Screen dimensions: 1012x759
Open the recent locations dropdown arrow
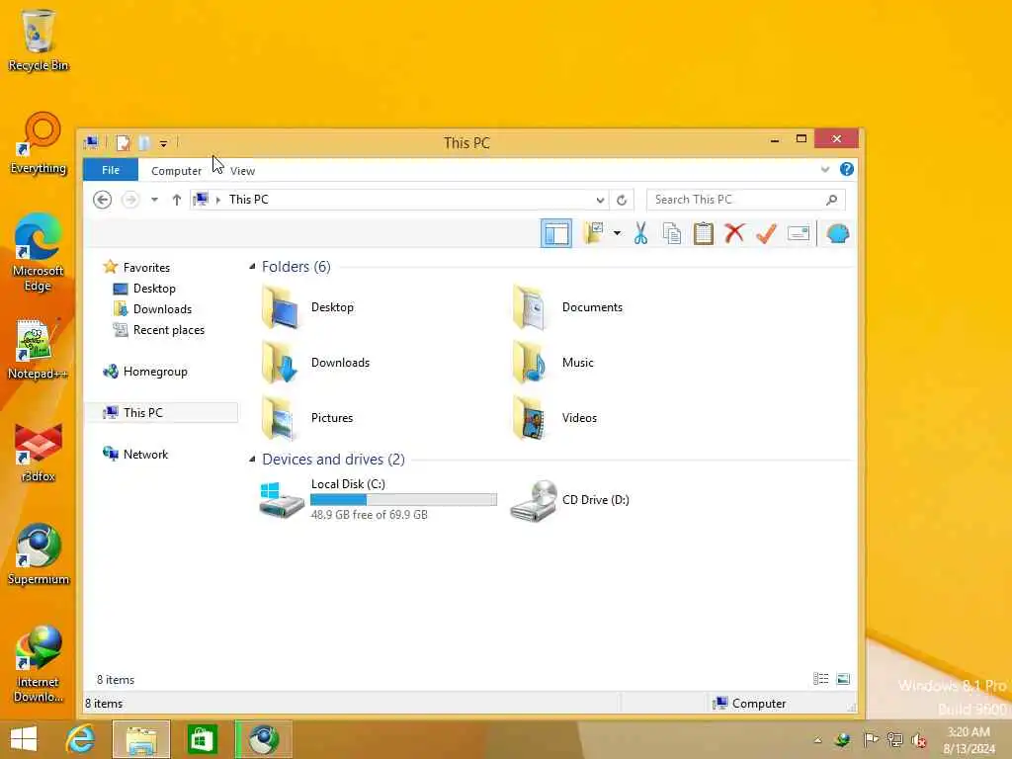(154, 200)
